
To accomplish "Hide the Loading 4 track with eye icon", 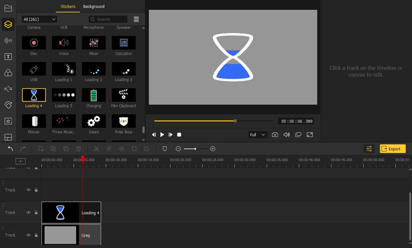I will click(28, 212).
